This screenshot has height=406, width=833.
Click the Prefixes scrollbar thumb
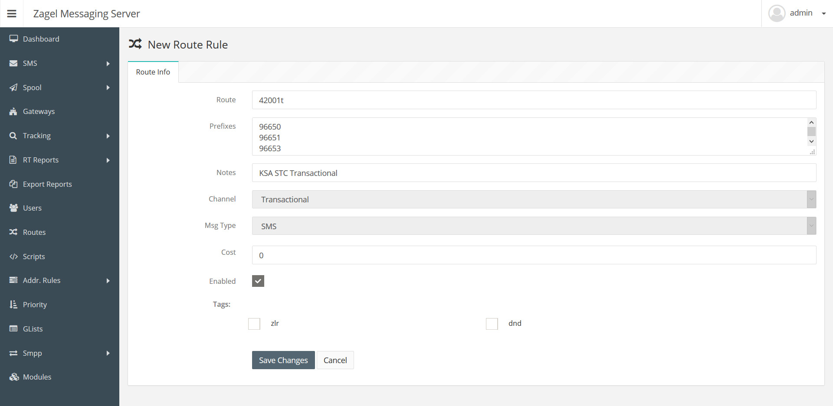pyautogui.click(x=811, y=131)
